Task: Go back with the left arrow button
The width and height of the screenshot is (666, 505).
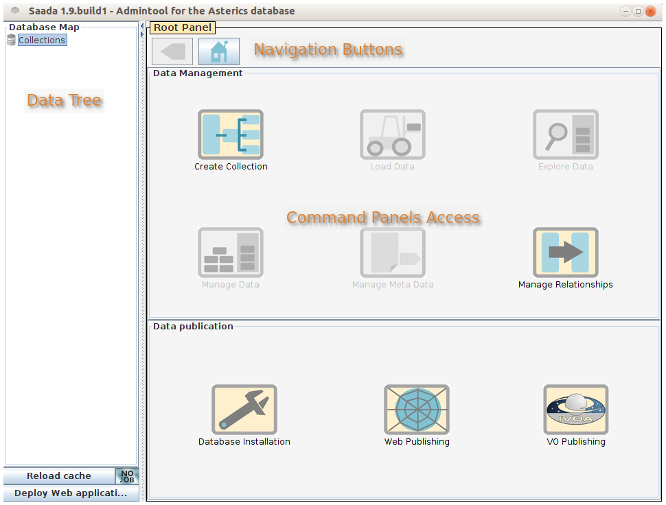Action: point(172,51)
